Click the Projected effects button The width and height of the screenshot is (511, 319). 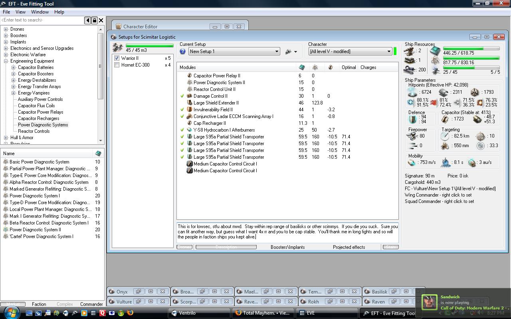349,247
